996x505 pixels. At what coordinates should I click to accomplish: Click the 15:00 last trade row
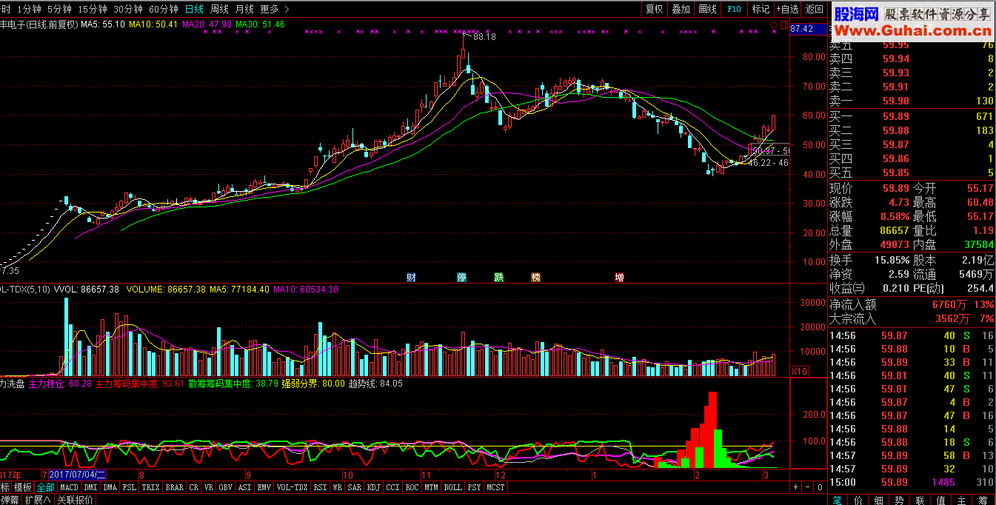click(x=912, y=482)
